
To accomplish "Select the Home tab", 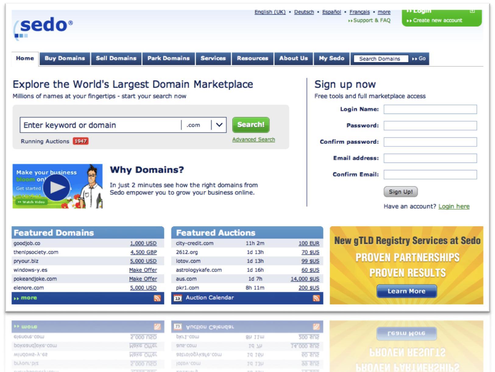I will tap(25, 58).
